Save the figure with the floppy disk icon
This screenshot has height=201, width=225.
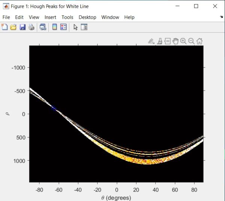click(x=22, y=27)
